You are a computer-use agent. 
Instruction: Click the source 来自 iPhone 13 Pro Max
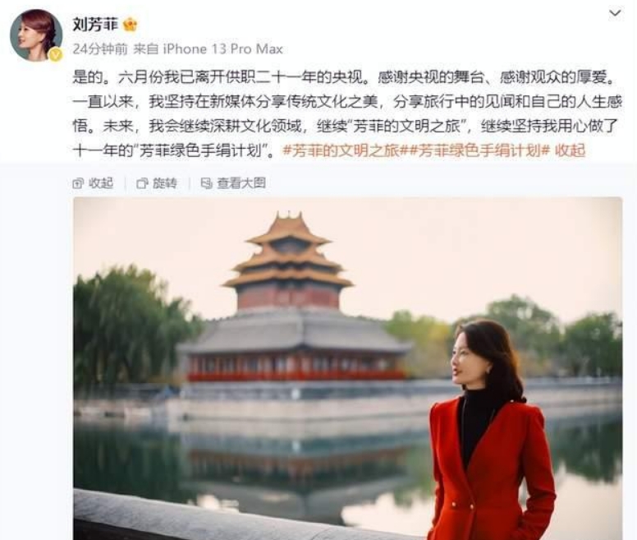pos(208,48)
